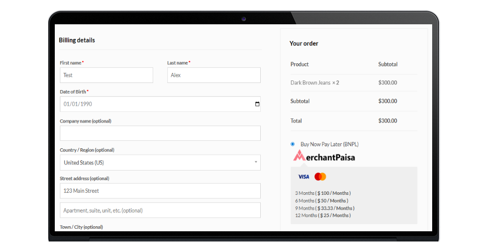Click the Visa card icon
This screenshot has width=490, height=250.
pos(303,177)
